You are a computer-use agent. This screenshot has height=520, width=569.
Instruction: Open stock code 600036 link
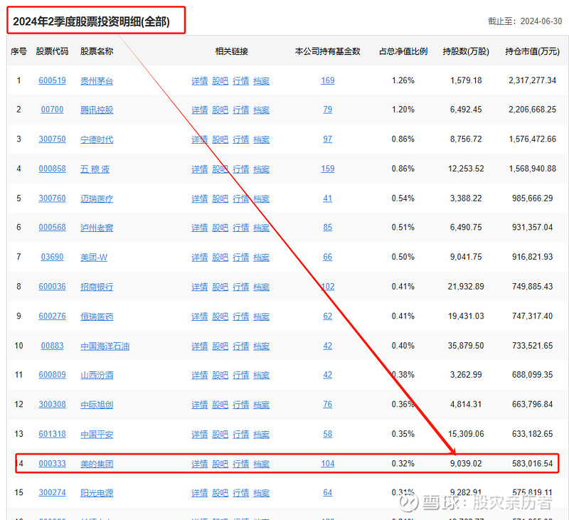click(x=52, y=287)
